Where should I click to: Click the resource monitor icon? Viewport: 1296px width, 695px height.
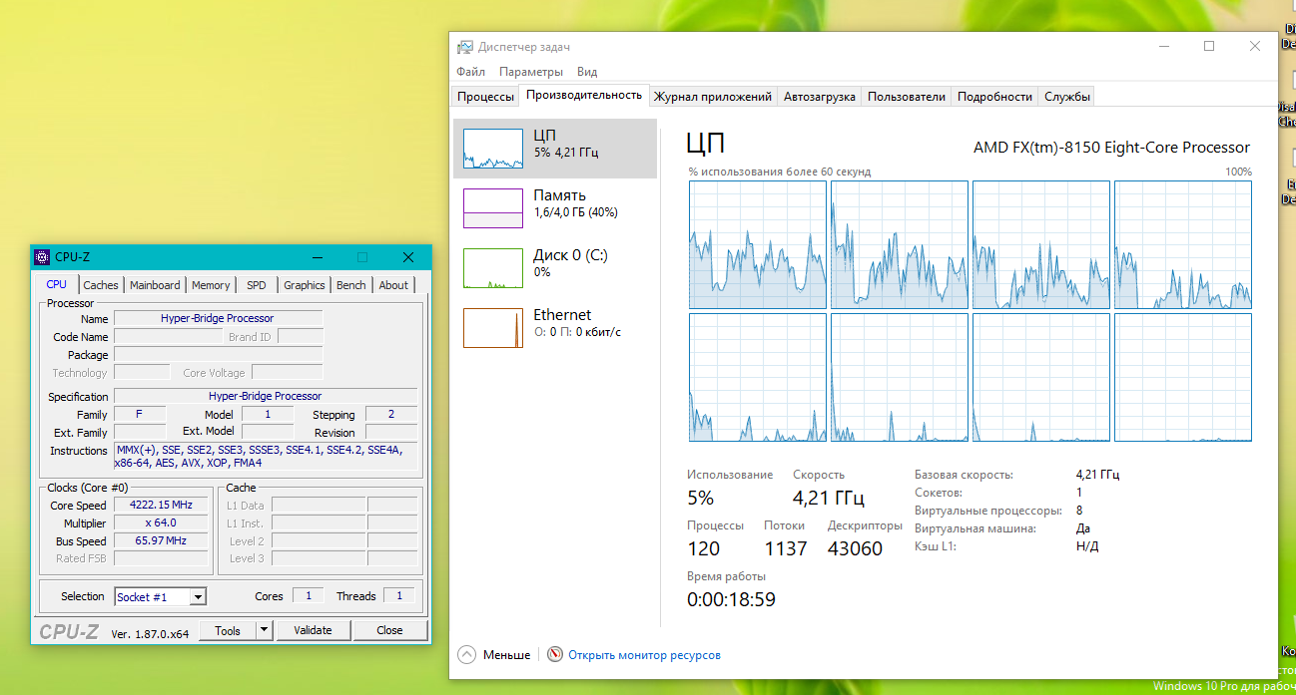(556, 655)
